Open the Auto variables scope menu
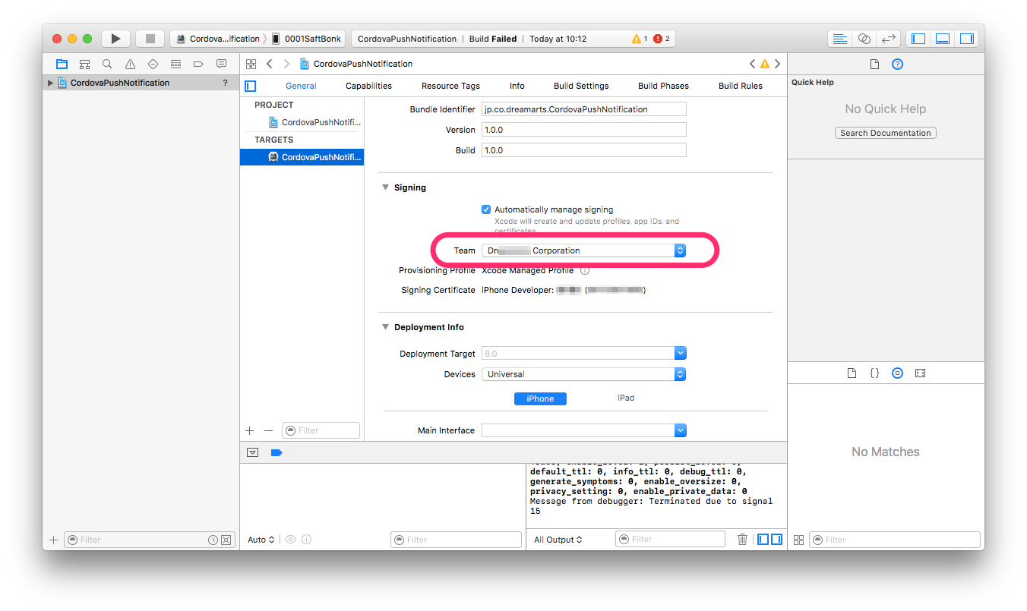This screenshot has height=611, width=1027. tap(261, 540)
